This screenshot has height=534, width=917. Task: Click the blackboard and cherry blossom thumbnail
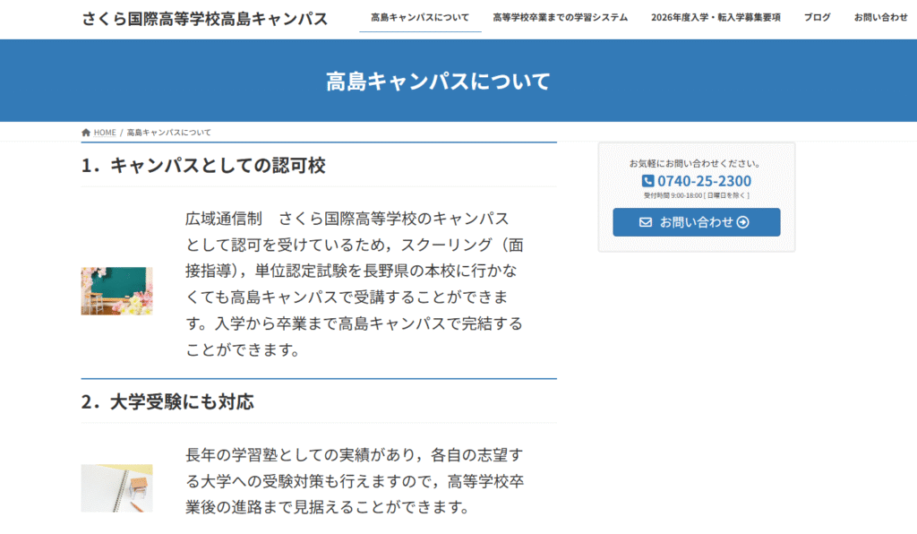point(116,290)
